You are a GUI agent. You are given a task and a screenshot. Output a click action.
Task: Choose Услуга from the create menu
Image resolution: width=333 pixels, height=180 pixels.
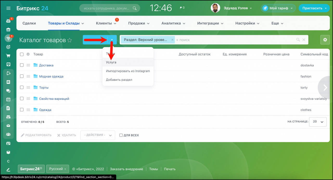coord(128,62)
